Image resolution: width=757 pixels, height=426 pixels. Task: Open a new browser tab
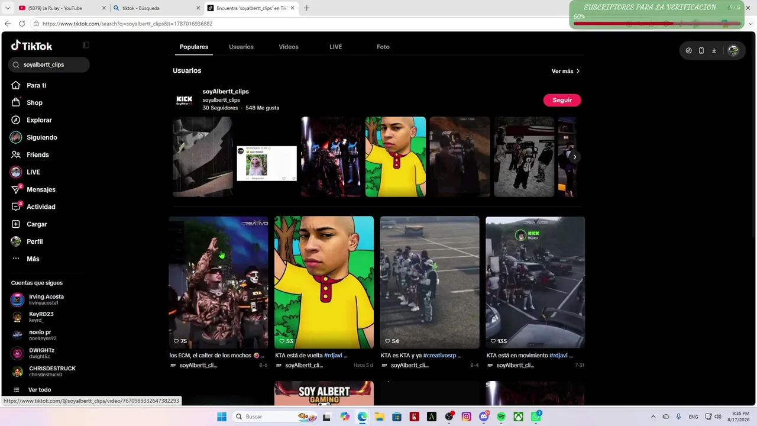click(x=306, y=8)
